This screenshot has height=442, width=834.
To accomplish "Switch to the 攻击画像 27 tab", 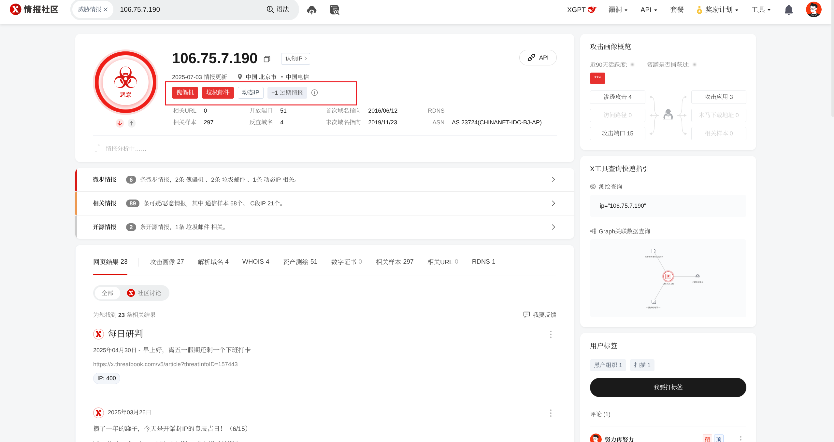I will pos(166,262).
